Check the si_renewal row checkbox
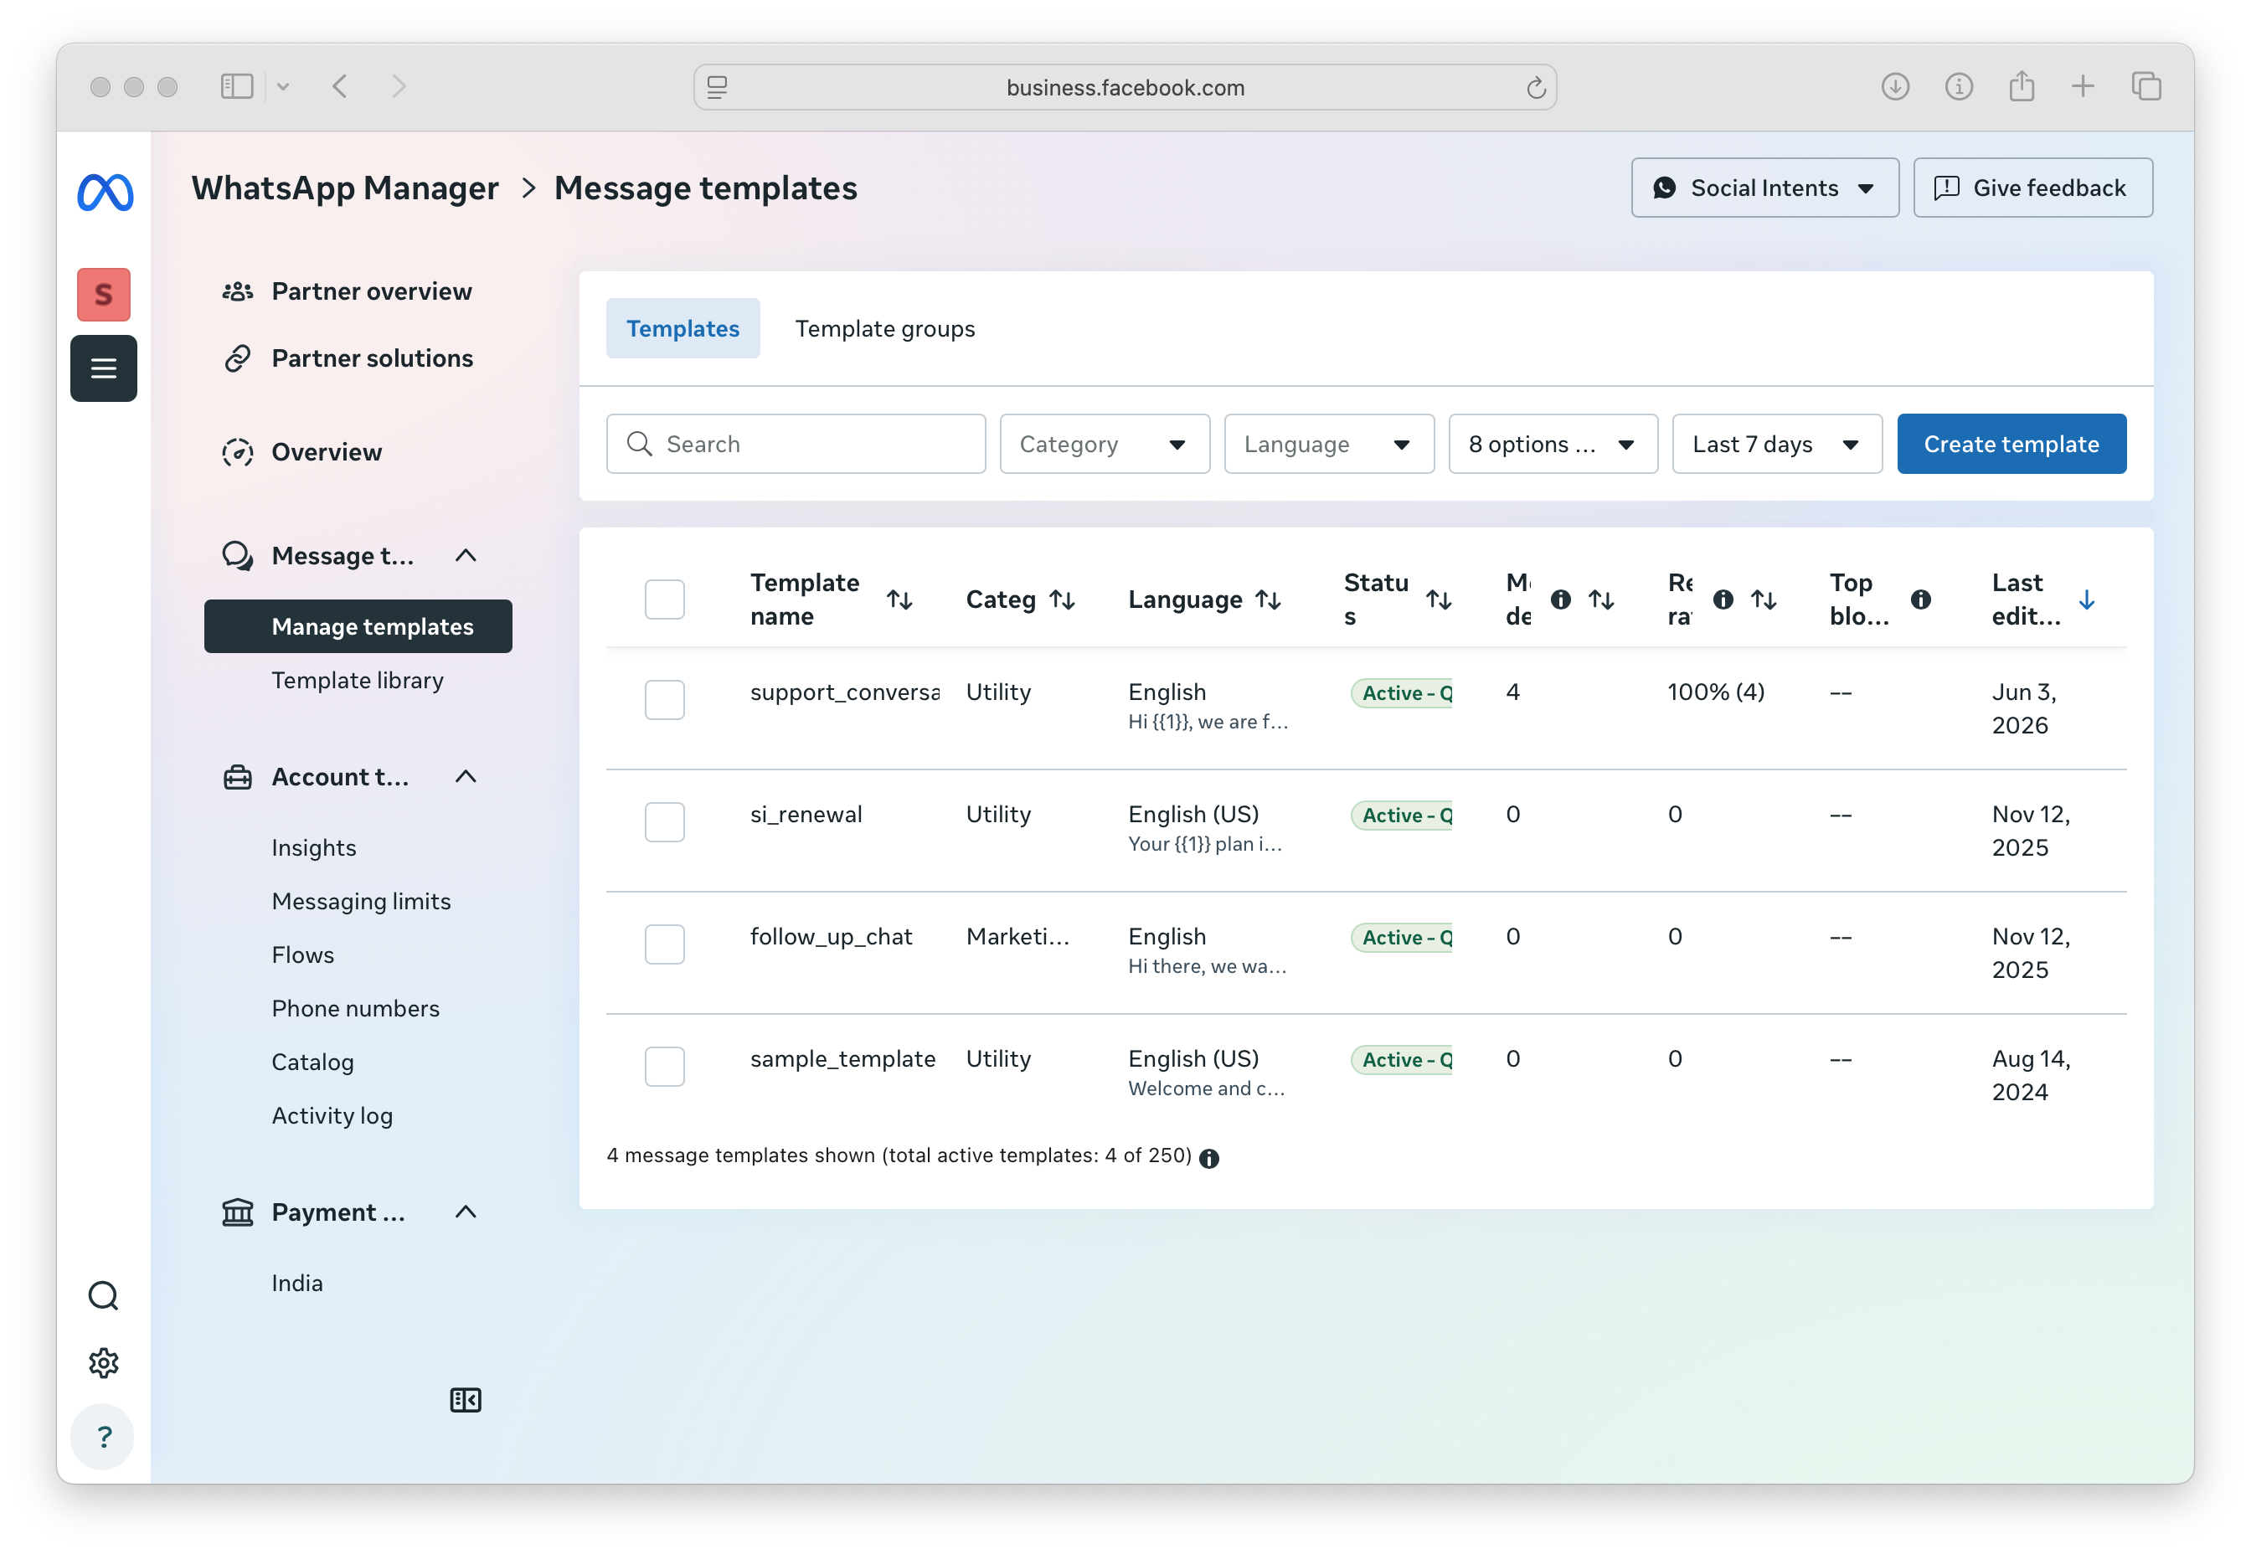 [x=664, y=821]
